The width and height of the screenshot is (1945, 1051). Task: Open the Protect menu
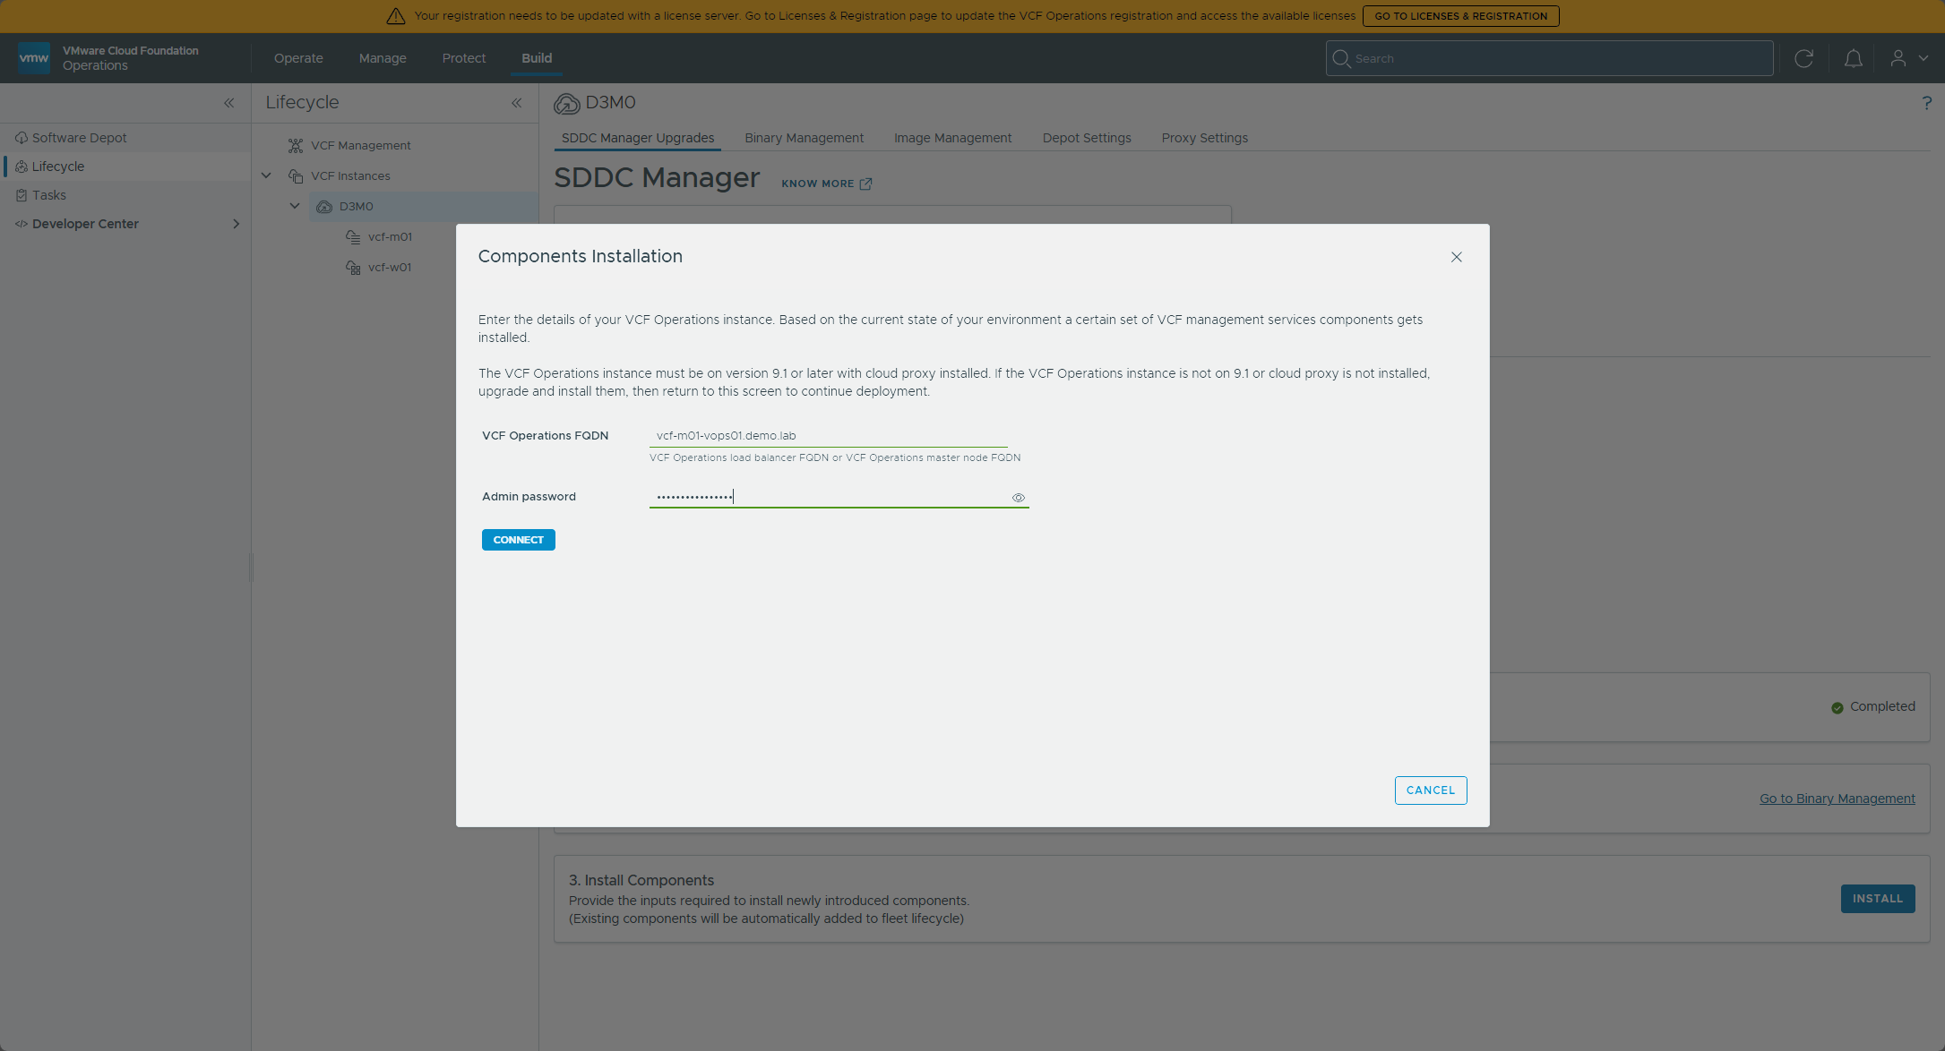coord(464,58)
